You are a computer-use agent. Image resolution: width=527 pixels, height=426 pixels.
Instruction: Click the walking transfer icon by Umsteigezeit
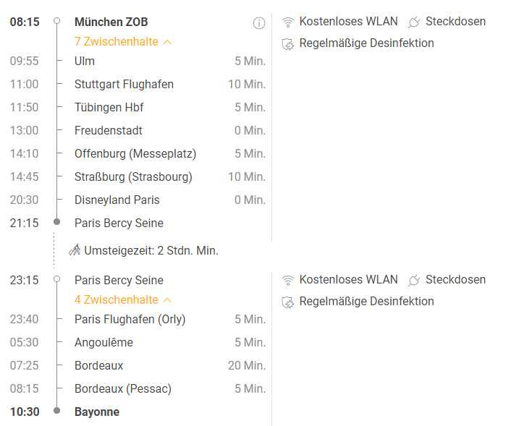click(x=75, y=250)
